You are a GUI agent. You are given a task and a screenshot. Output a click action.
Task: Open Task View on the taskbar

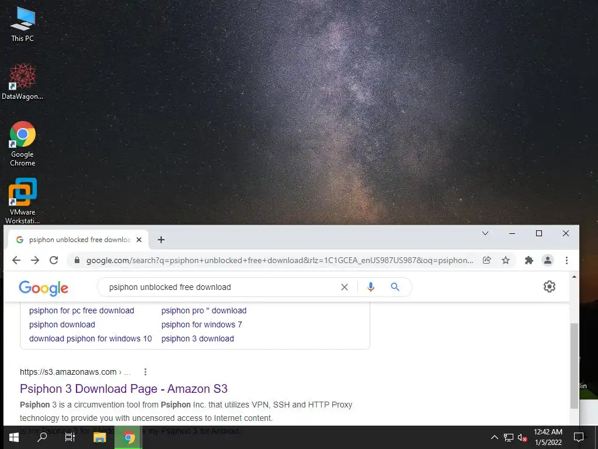70,437
